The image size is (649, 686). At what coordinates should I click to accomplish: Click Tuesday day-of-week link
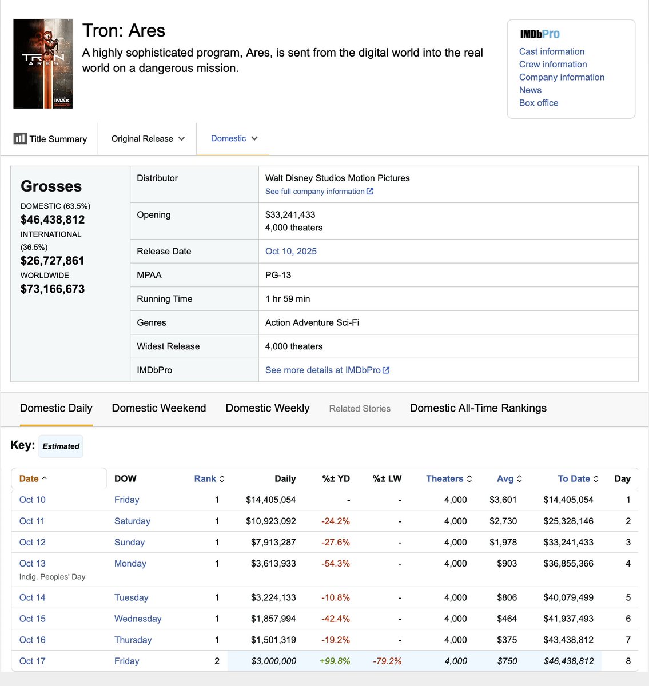click(x=131, y=597)
